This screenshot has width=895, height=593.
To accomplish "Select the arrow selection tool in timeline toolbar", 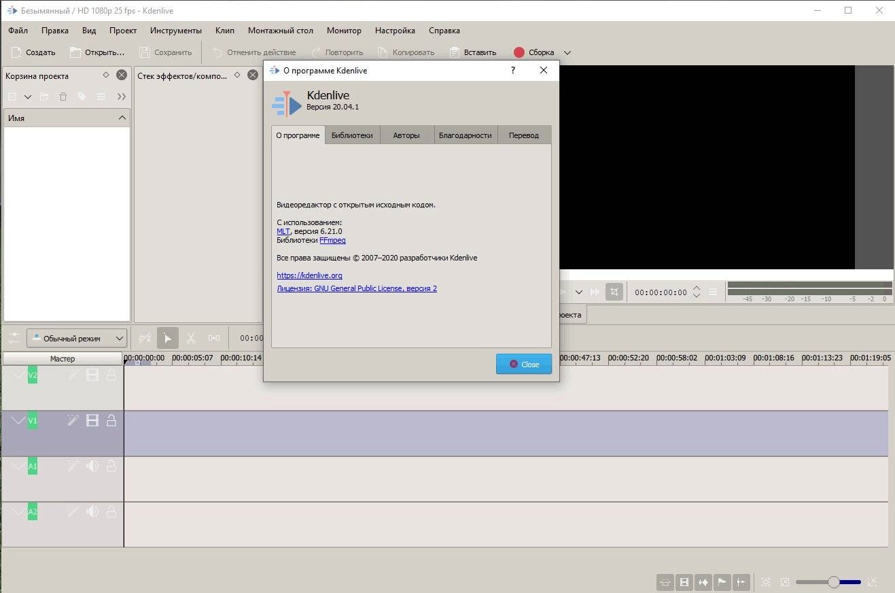I will [x=168, y=338].
